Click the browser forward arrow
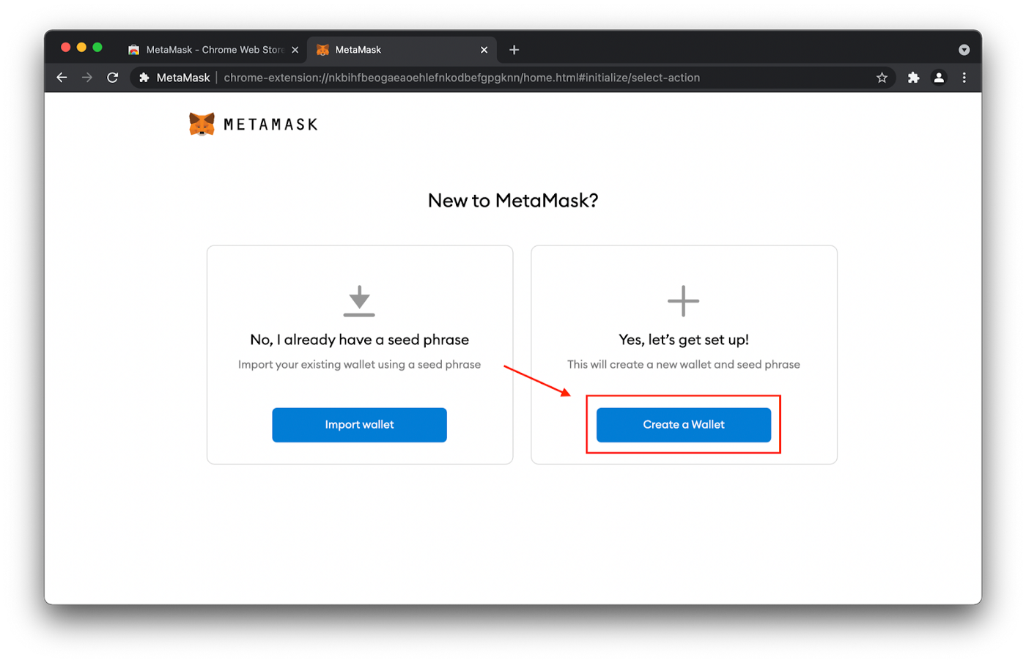This screenshot has width=1026, height=663. pos(87,78)
